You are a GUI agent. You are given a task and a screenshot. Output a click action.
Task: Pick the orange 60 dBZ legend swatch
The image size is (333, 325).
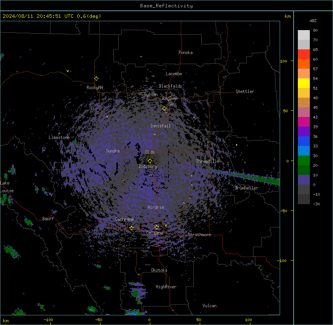coord(304,64)
